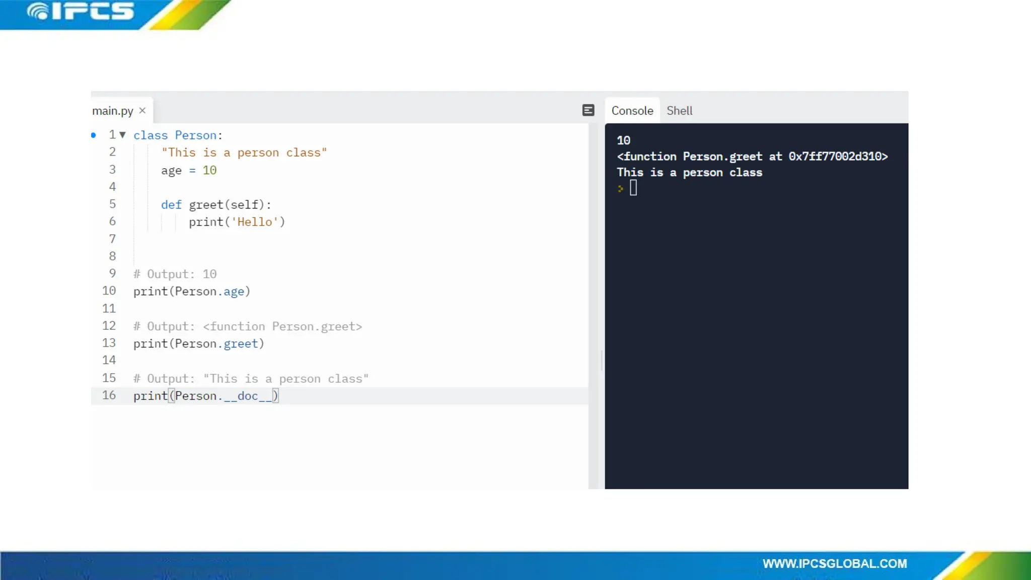This screenshot has height=580, width=1031.
Task: Click the IPCS logo in header
Action: point(81,12)
